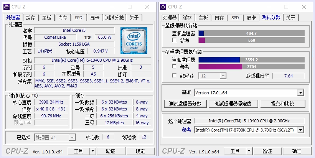This screenshot has height=158, width=315.
Task: Open 关于 tab in right window
Action: pos(290,18)
